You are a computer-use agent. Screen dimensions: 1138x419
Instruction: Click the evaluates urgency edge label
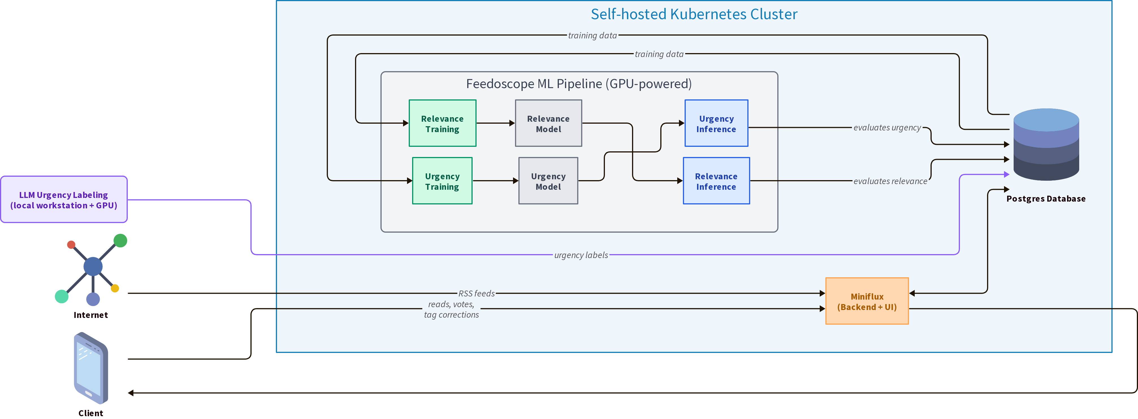[x=887, y=127]
